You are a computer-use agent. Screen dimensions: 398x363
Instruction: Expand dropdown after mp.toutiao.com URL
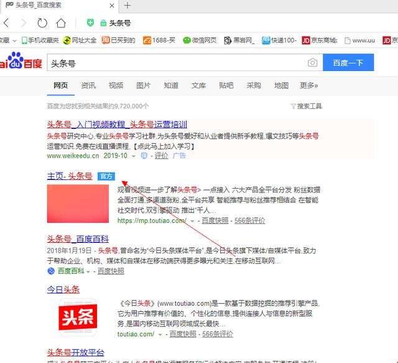192,221
